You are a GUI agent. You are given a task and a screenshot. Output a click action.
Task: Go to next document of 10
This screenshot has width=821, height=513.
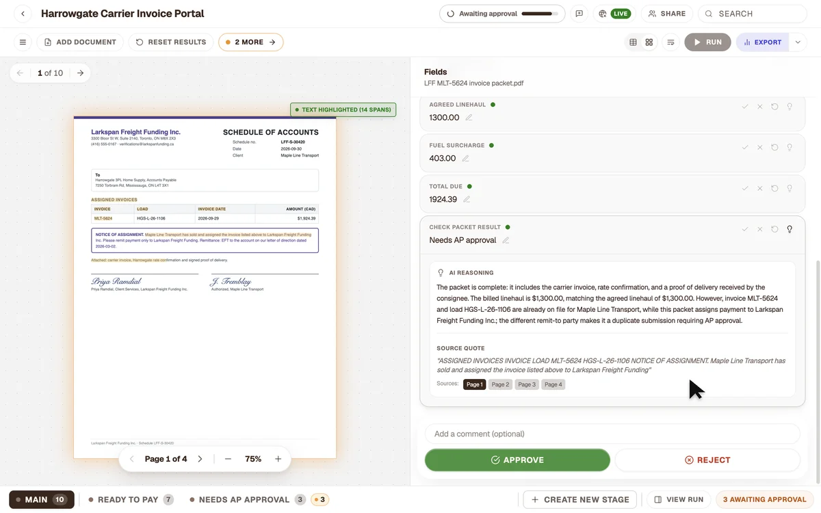click(x=80, y=73)
